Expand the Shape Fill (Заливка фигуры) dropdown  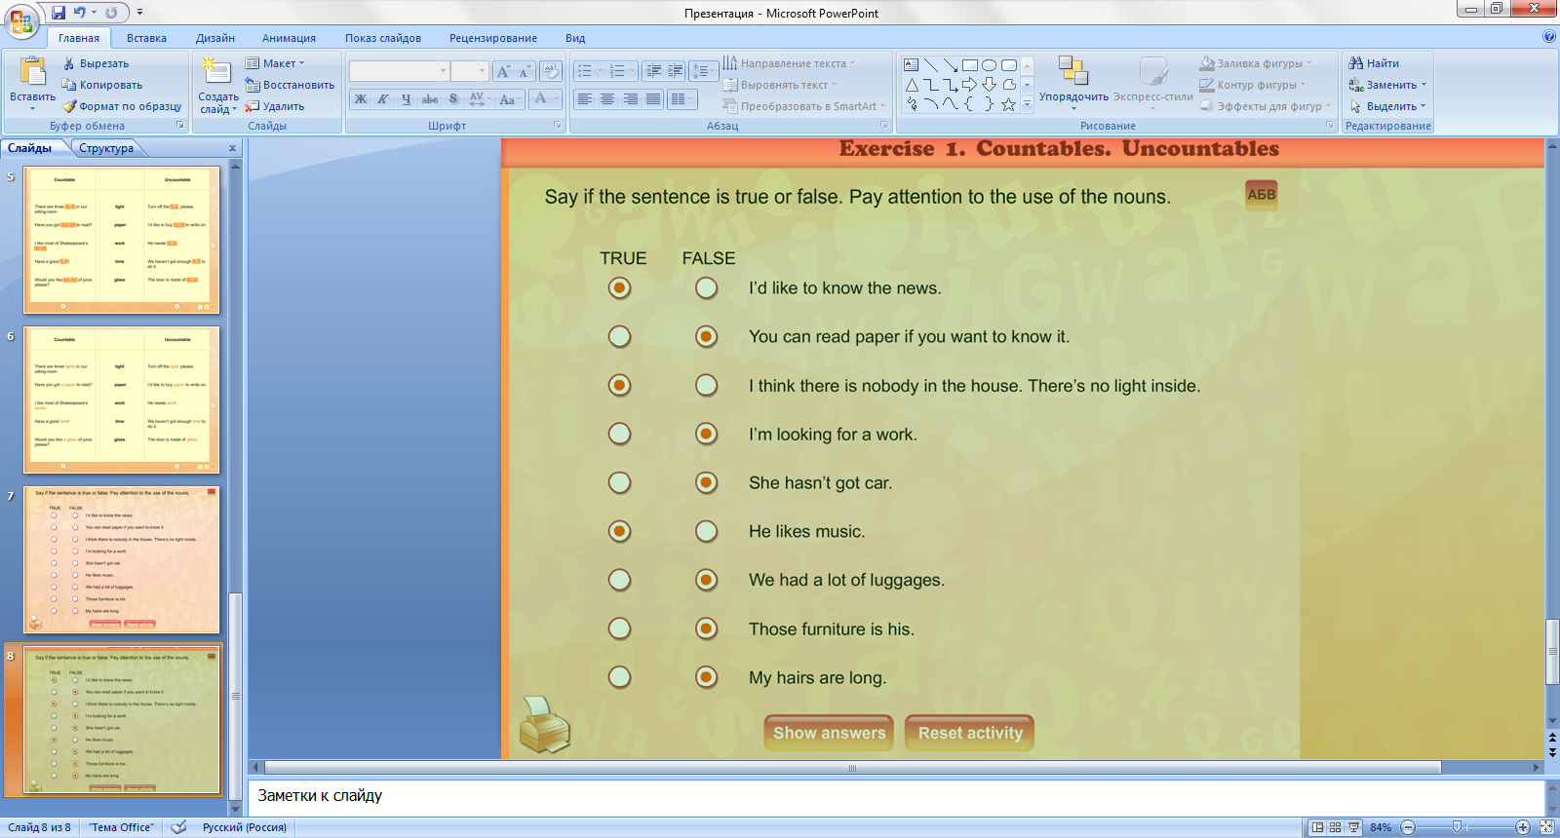[1308, 63]
